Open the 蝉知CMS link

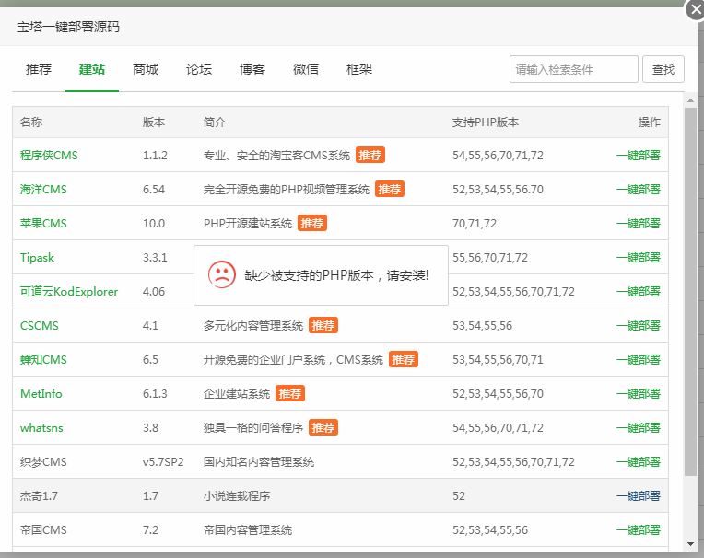coord(43,360)
